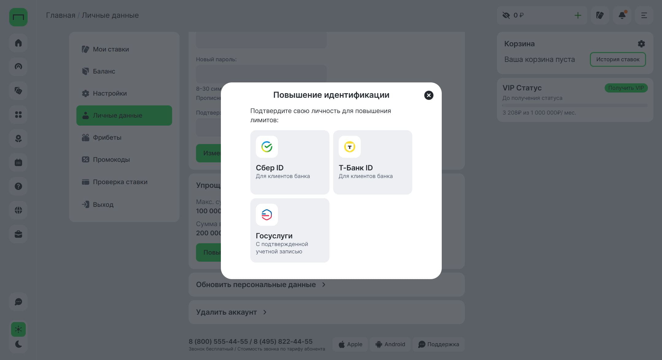
Task: Click the VIP status progress bar
Action: (575, 105)
